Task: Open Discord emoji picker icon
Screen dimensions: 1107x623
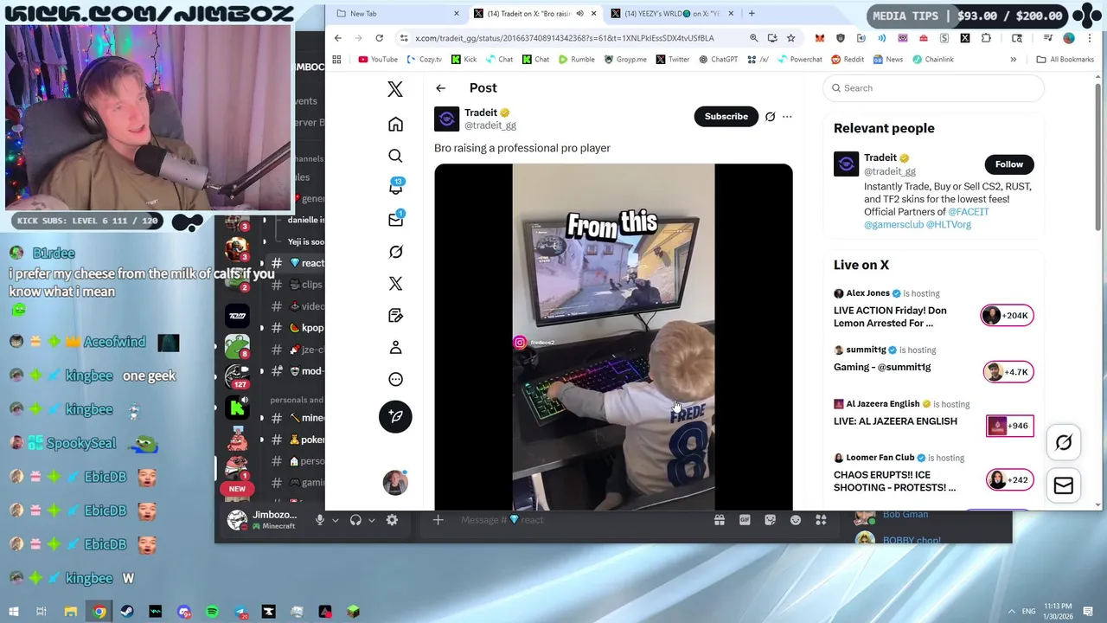Action: point(796,520)
